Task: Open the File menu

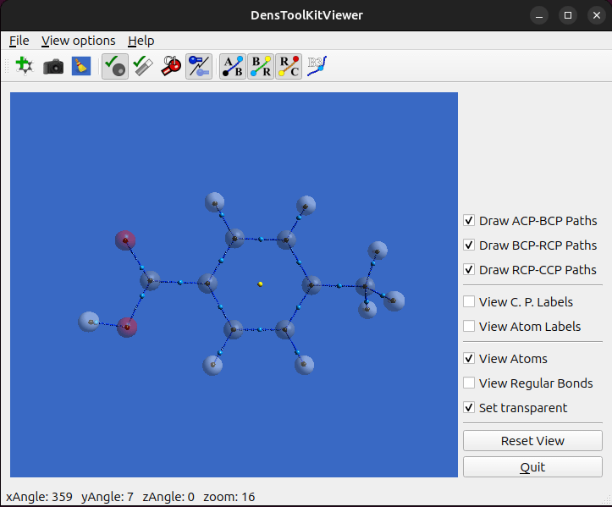Action: (x=19, y=41)
